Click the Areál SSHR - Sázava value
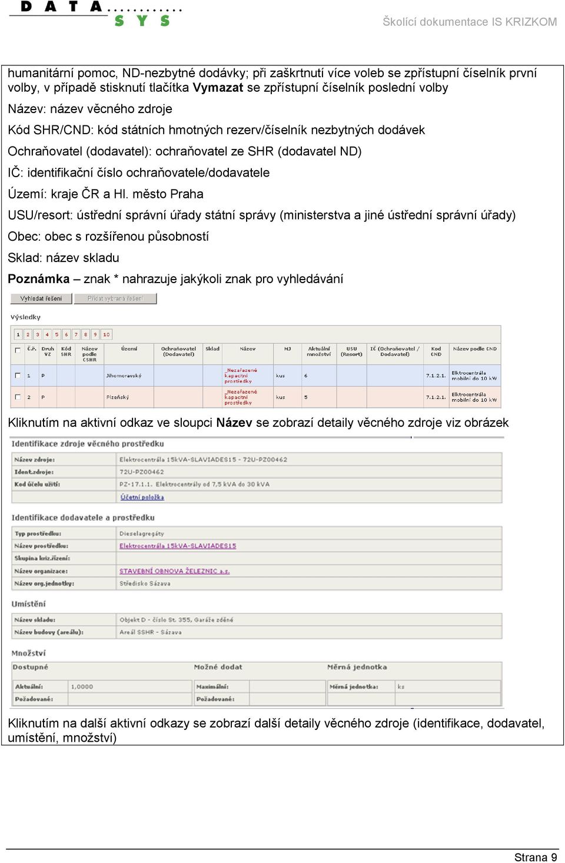The width and height of the screenshot is (565, 863). pos(151,632)
